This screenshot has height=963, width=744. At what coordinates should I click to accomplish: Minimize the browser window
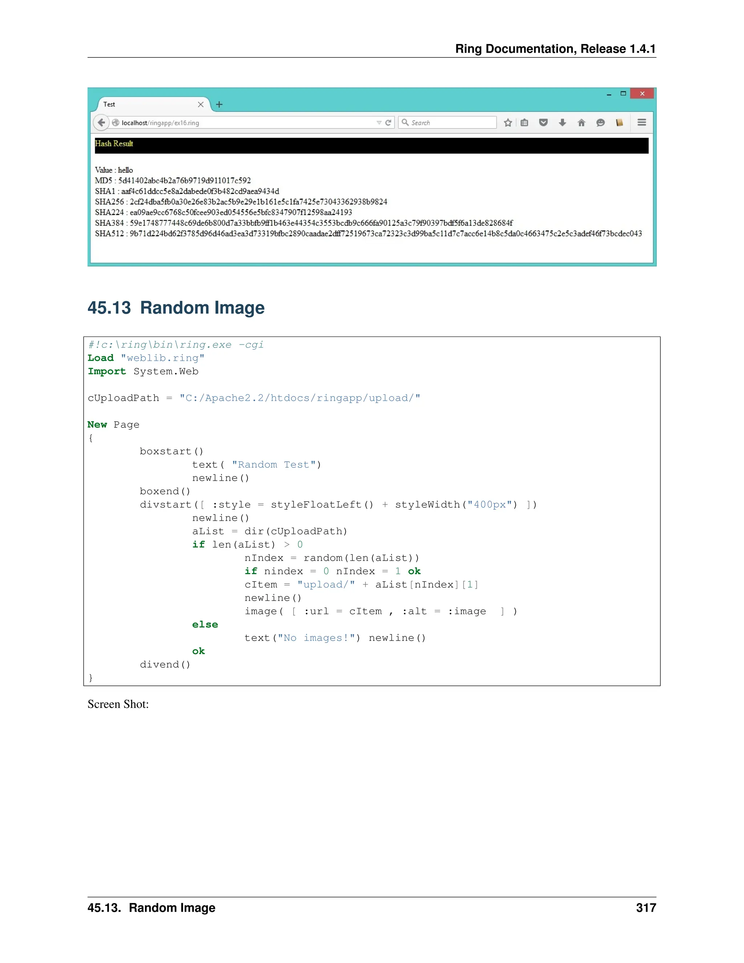pos(609,94)
